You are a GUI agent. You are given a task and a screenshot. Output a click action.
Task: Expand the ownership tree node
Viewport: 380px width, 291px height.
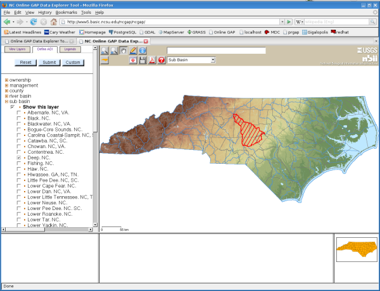point(6,80)
